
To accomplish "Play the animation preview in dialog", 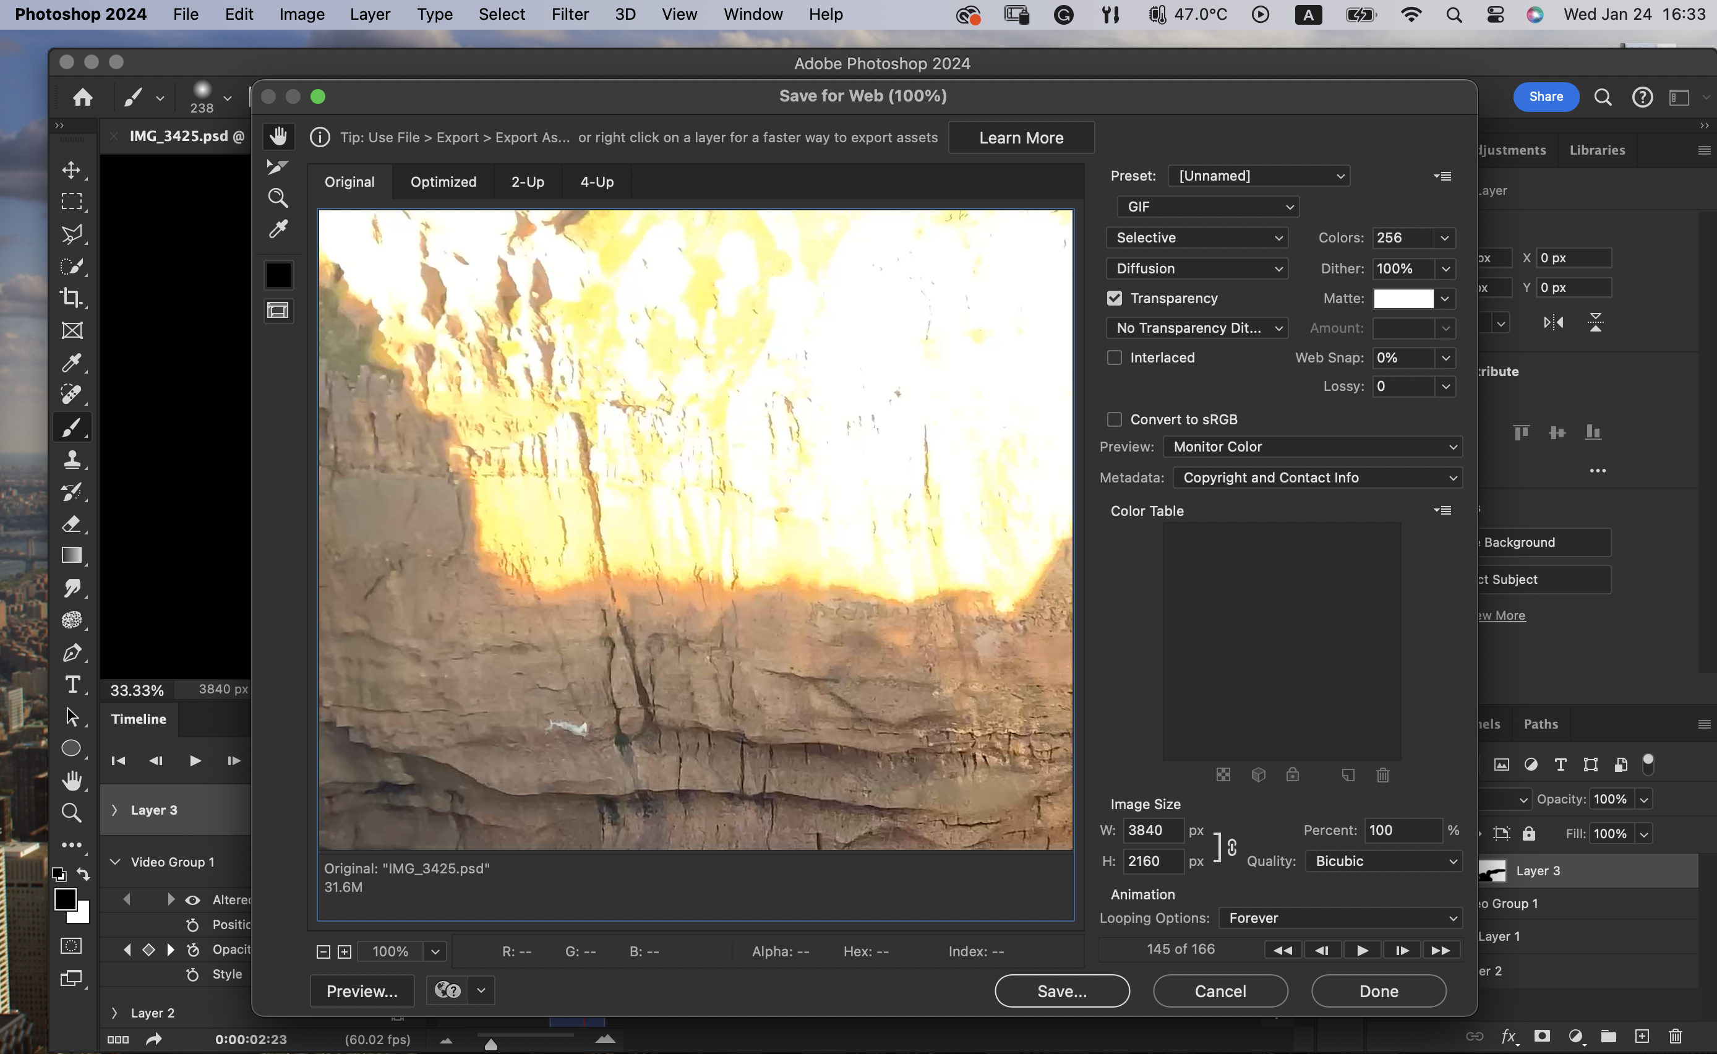I will click(x=1363, y=950).
